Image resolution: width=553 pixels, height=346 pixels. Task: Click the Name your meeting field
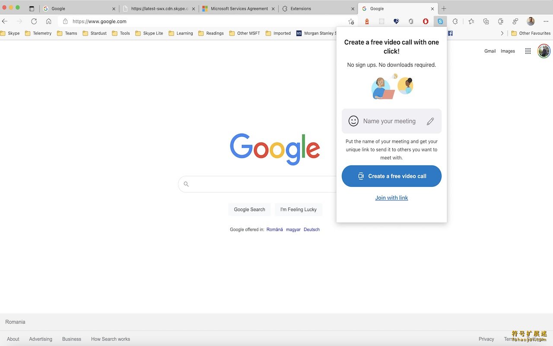tap(391, 121)
